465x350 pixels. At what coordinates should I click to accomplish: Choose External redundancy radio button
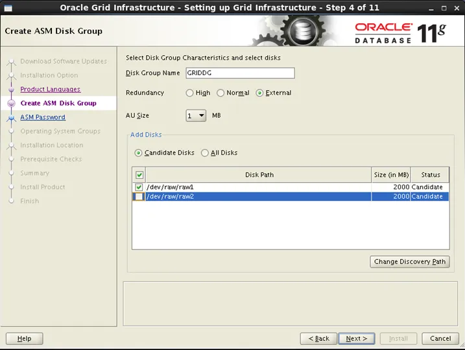pyautogui.click(x=260, y=93)
